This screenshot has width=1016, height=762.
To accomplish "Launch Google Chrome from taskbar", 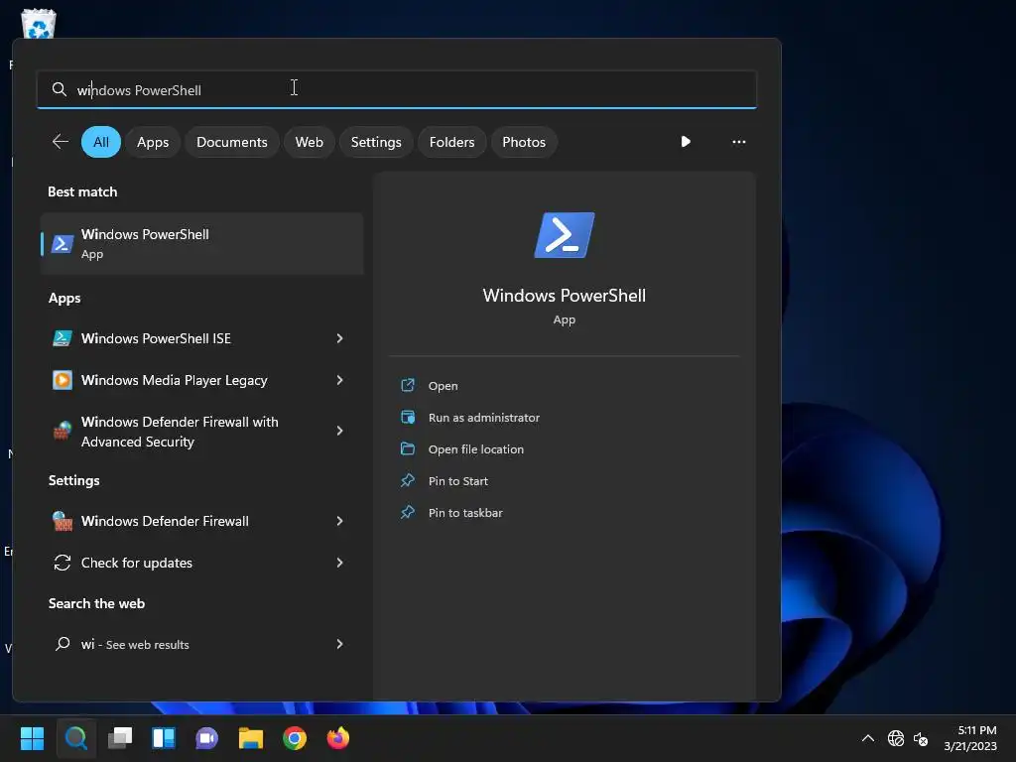I will click(x=294, y=738).
